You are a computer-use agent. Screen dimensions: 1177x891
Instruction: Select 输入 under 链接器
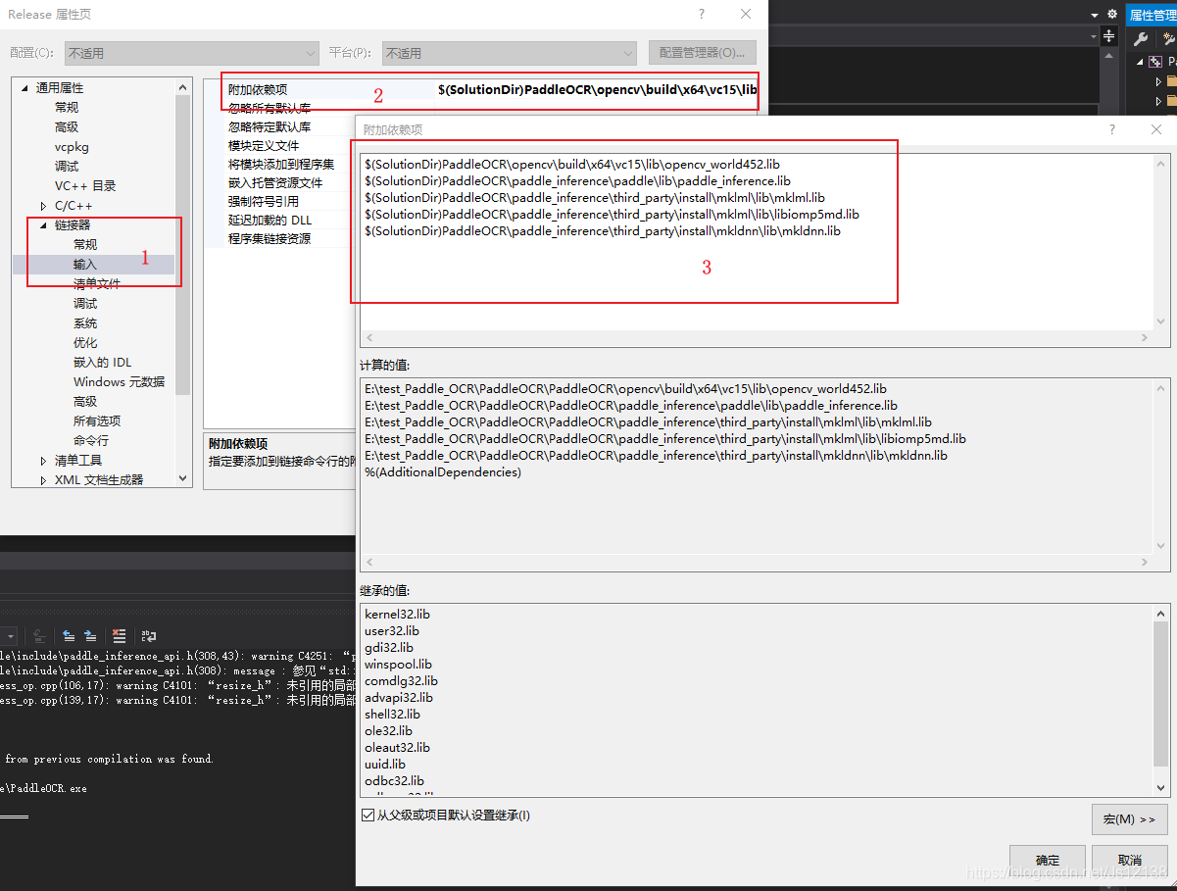85,265
